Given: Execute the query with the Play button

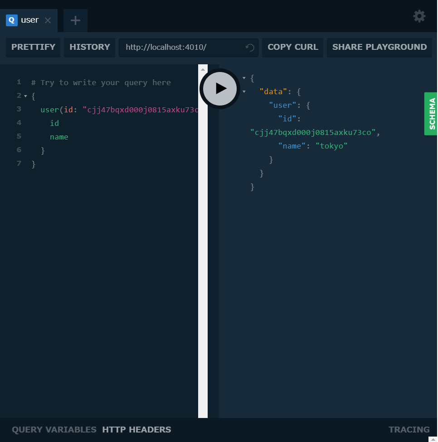Looking at the screenshot, I should tap(219, 89).
